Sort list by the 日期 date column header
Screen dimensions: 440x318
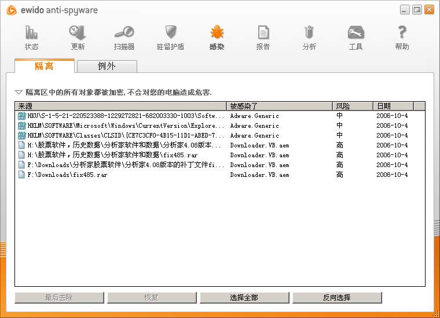point(394,106)
